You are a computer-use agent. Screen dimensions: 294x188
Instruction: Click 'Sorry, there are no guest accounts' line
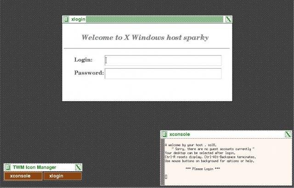(x=213, y=149)
